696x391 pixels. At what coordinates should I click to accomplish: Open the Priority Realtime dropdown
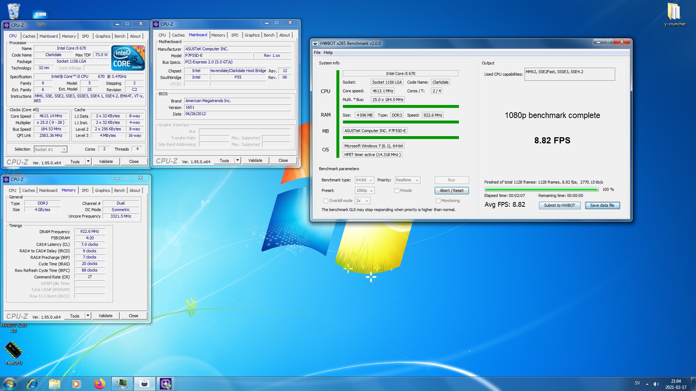point(407,180)
